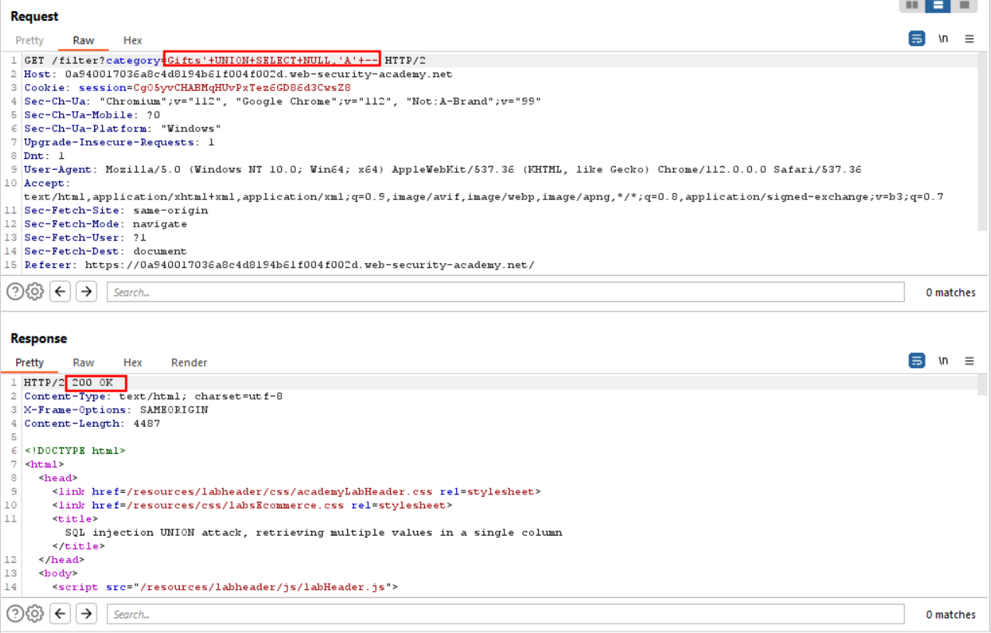Click the Content-Type text/html header line
Image resolution: width=991 pixels, height=633 pixels.
pos(153,396)
